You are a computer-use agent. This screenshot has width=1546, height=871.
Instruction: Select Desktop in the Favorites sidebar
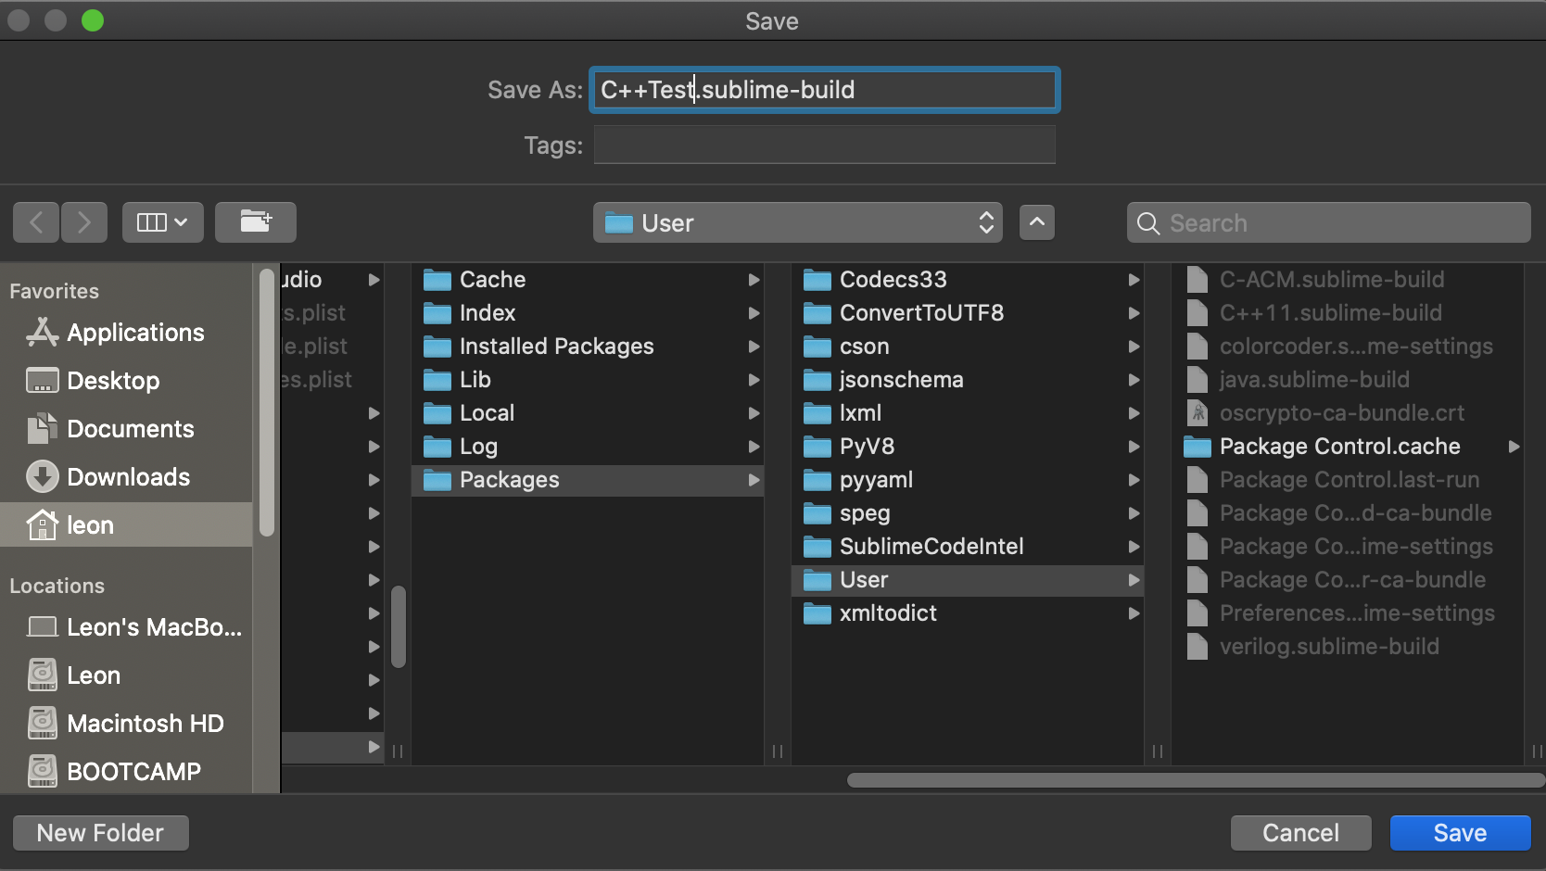pos(112,380)
